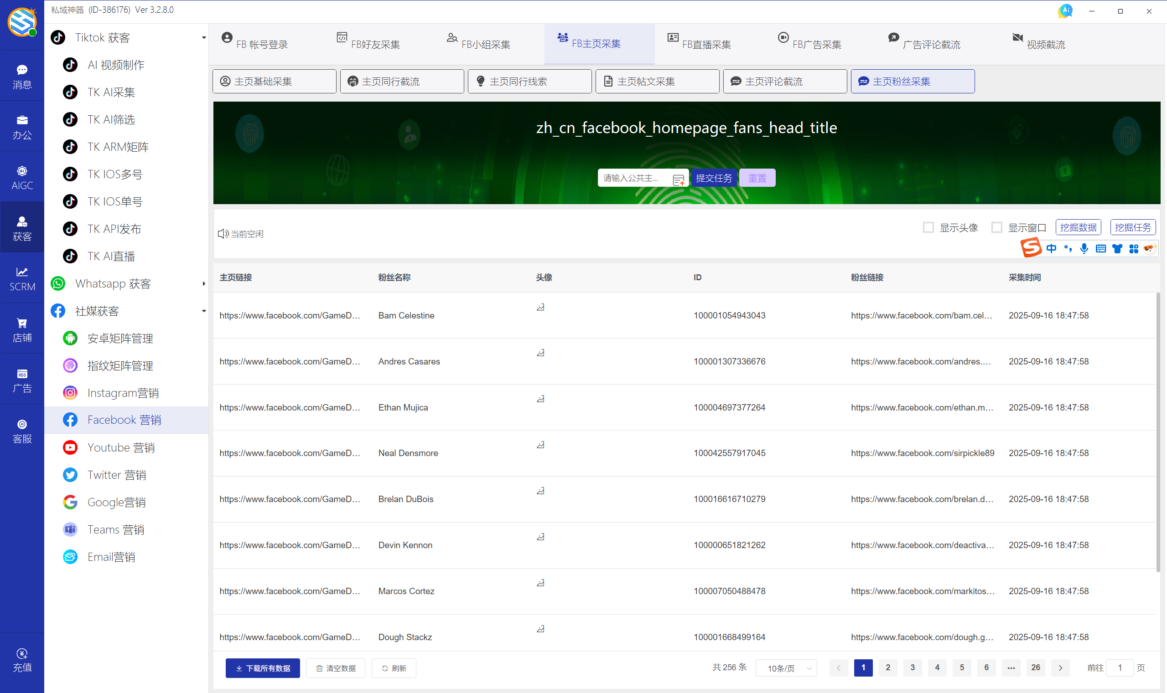Open the 消息 messages sidebar icon

[x=22, y=76]
